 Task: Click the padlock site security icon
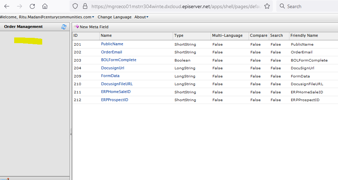point(84,6)
